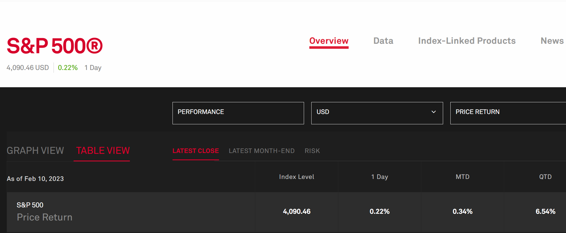Image resolution: width=566 pixels, height=233 pixels.
Task: Go to the News tab
Action: [x=552, y=41]
